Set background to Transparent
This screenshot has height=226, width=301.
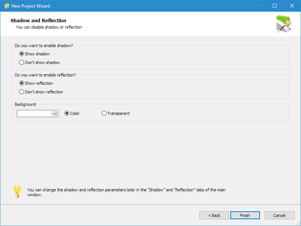pos(116,113)
